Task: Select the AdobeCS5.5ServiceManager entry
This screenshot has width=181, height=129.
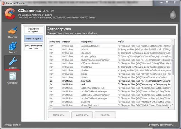Action: pos(109,95)
